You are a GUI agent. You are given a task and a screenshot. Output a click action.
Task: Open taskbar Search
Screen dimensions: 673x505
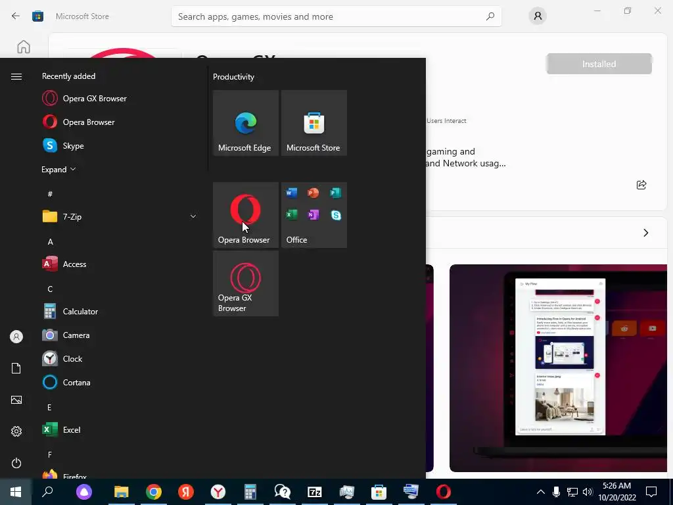click(47, 492)
